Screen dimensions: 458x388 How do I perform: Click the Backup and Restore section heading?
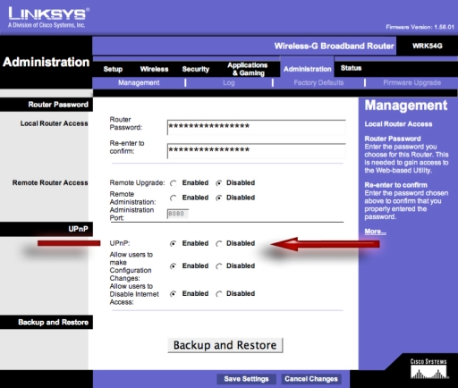(x=53, y=322)
